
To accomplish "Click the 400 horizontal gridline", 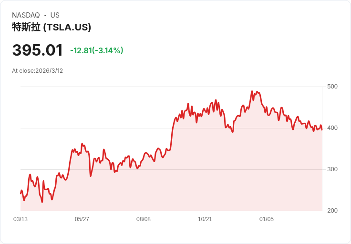I will [171, 128].
